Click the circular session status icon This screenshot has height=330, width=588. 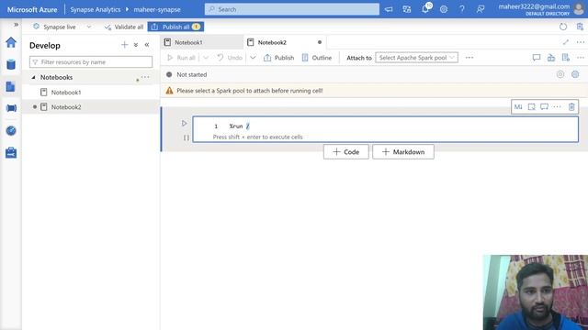click(x=560, y=74)
